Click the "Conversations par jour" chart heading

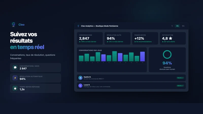coord(90,50)
